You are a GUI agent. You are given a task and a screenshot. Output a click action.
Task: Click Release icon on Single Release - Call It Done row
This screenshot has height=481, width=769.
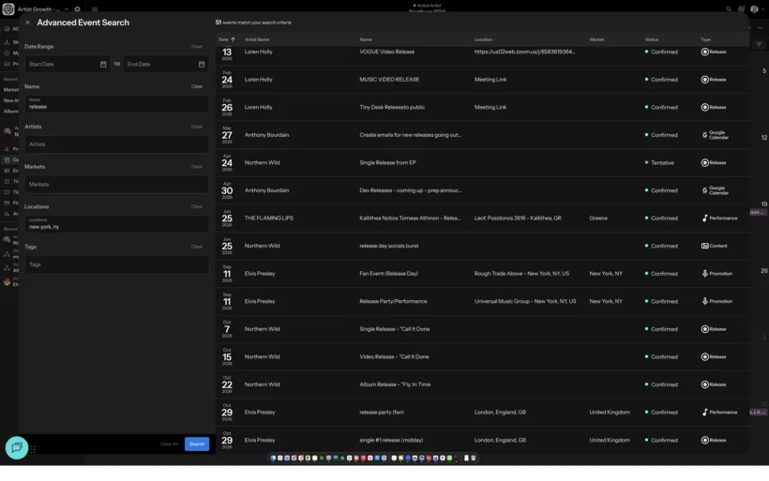tap(704, 329)
